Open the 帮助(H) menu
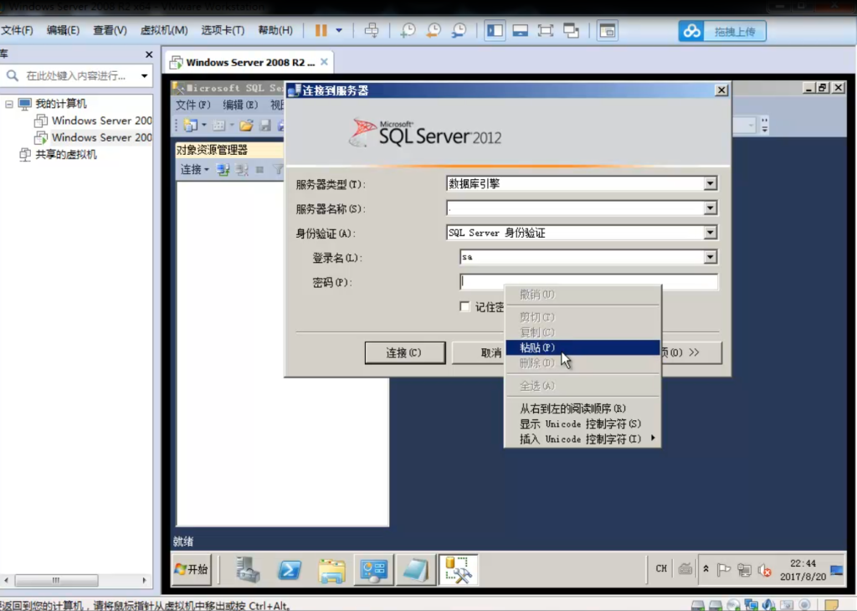The width and height of the screenshot is (857, 611). click(275, 31)
